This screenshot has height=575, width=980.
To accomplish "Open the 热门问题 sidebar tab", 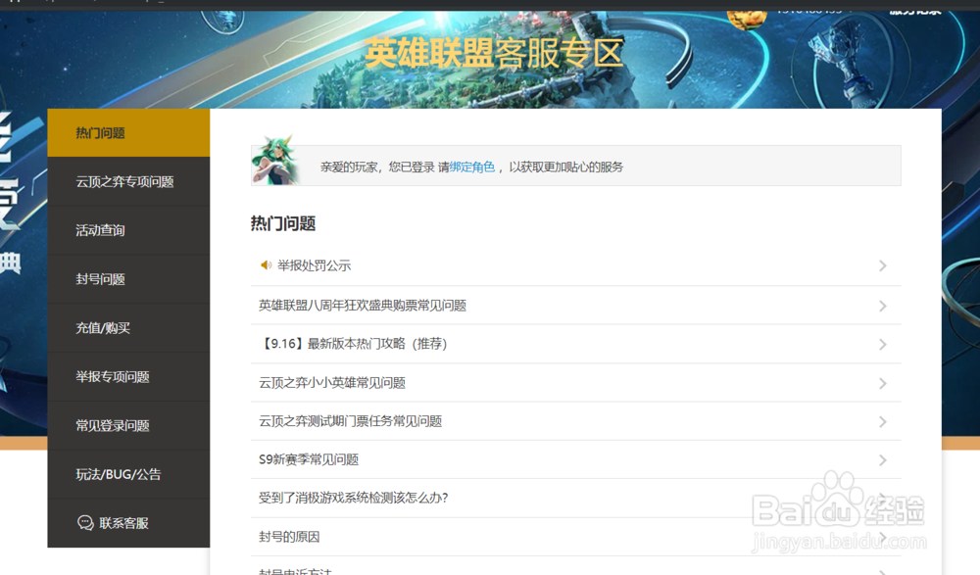I will click(x=128, y=132).
